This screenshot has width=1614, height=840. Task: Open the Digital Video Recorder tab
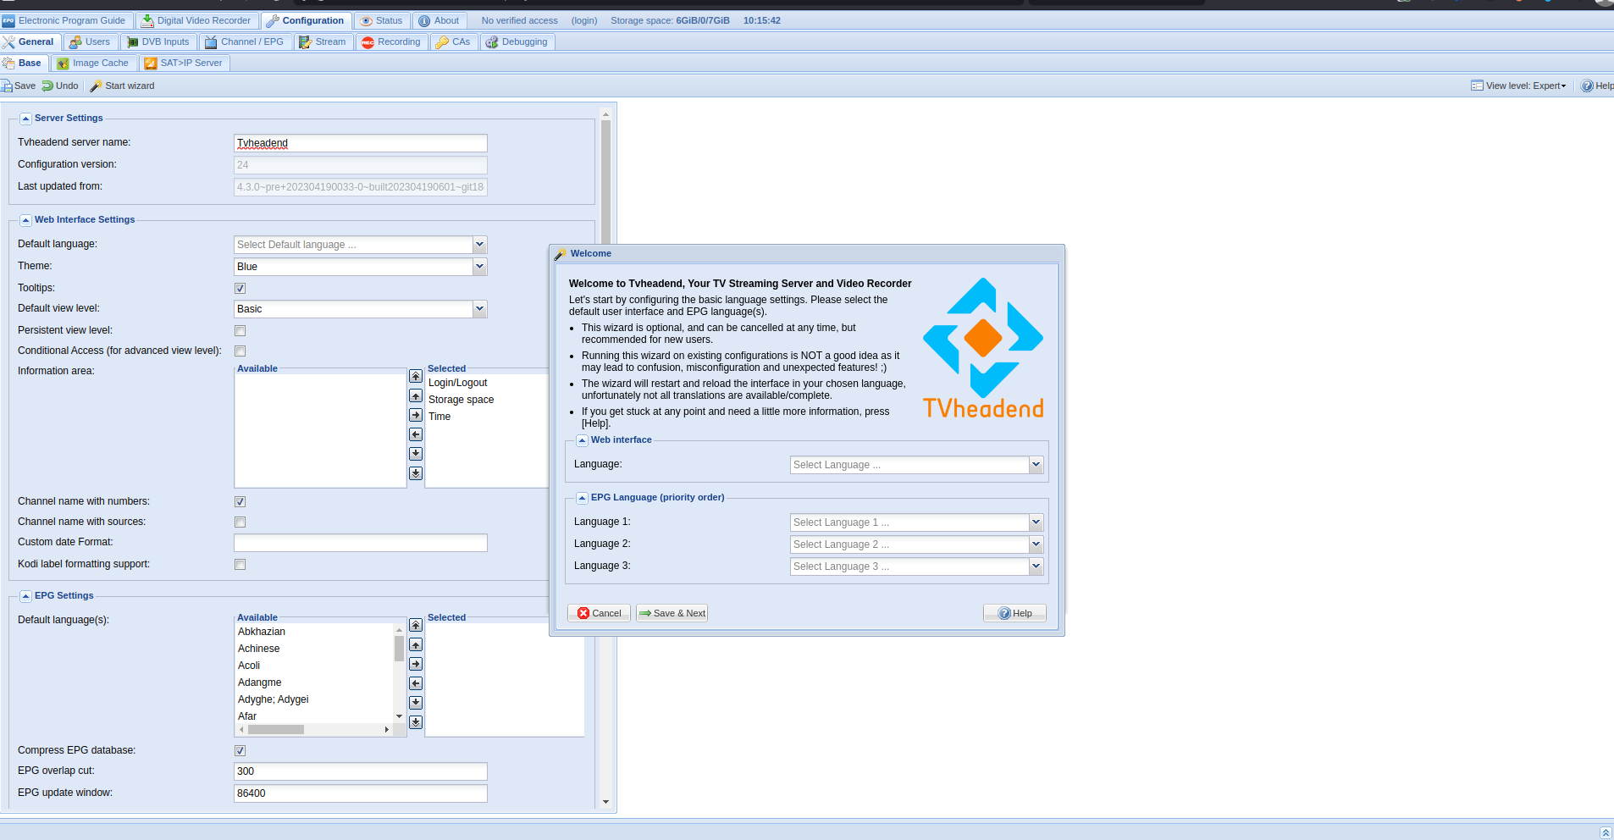(196, 20)
